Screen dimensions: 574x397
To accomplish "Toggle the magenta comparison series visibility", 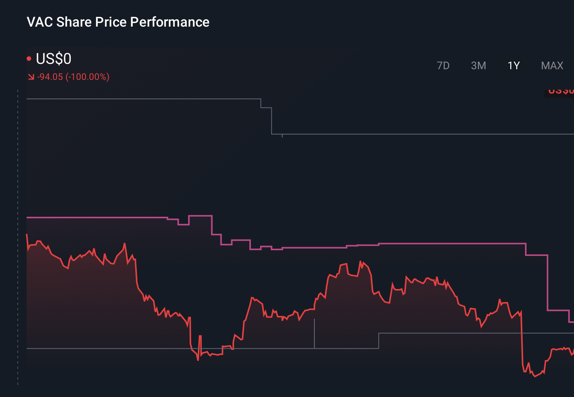I will pos(95,217).
